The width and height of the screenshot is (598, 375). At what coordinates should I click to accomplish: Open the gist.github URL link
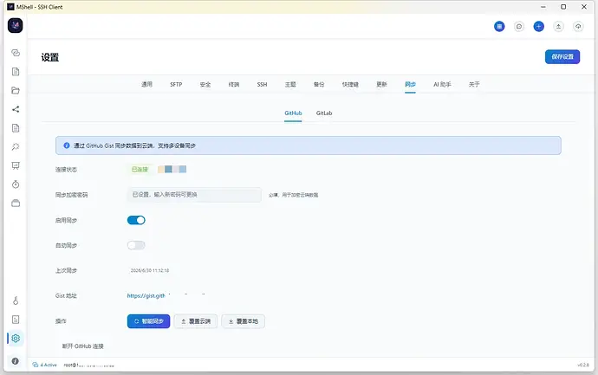click(x=146, y=295)
